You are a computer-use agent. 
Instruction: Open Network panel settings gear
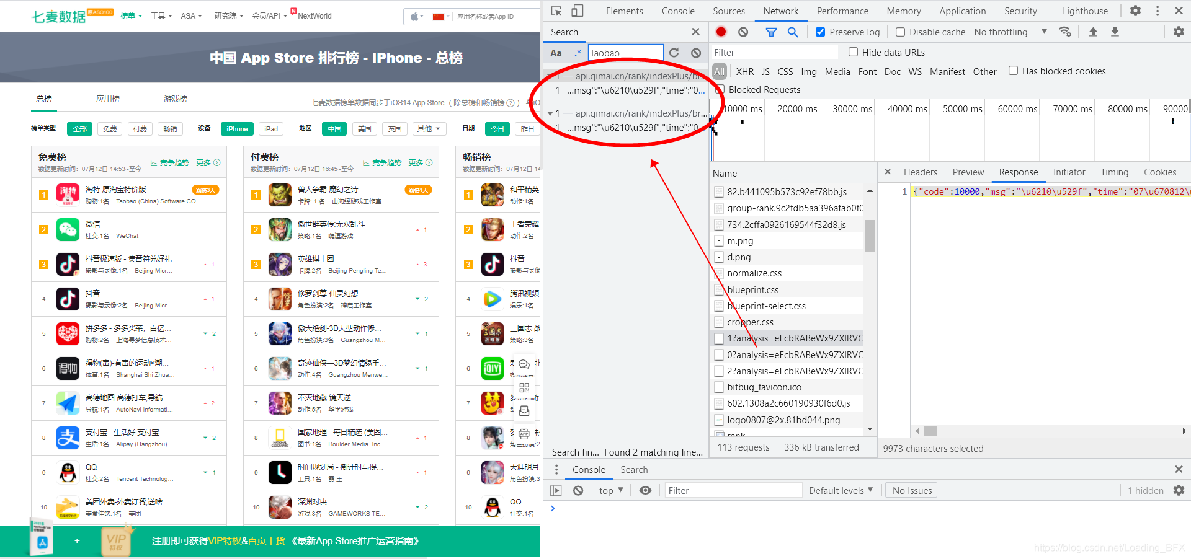(x=1179, y=32)
